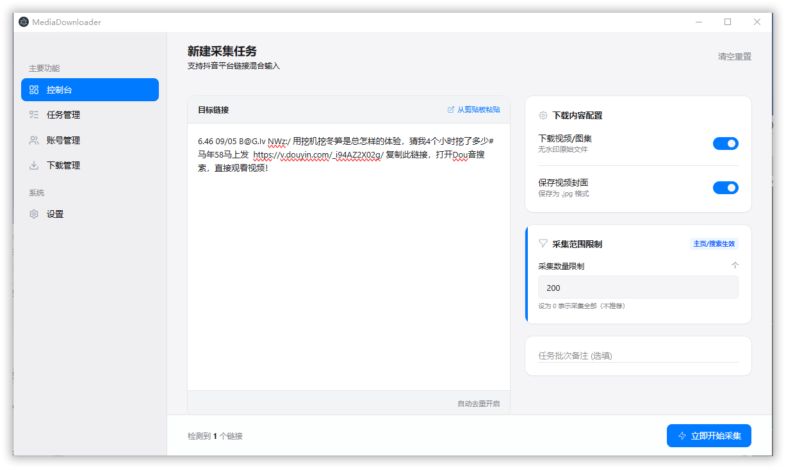Click the 清空重置 link
Screen dimensions: 786x469
click(734, 56)
